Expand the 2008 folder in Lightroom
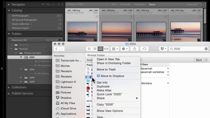 (x=21, y=78)
